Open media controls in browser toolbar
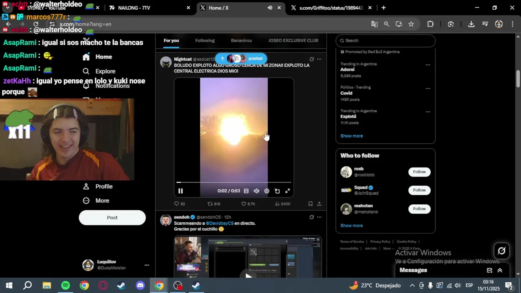The height and width of the screenshot is (293, 521). click(x=485, y=24)
